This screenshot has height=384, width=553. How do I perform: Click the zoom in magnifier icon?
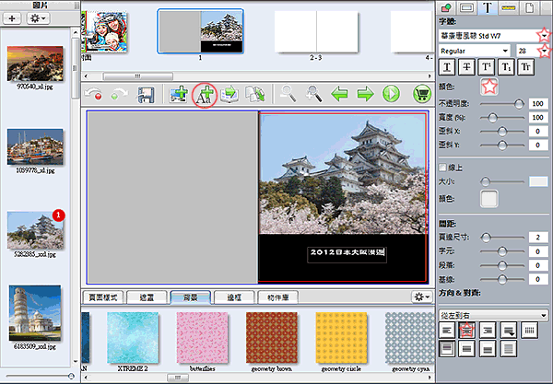(x=313, y=94)
